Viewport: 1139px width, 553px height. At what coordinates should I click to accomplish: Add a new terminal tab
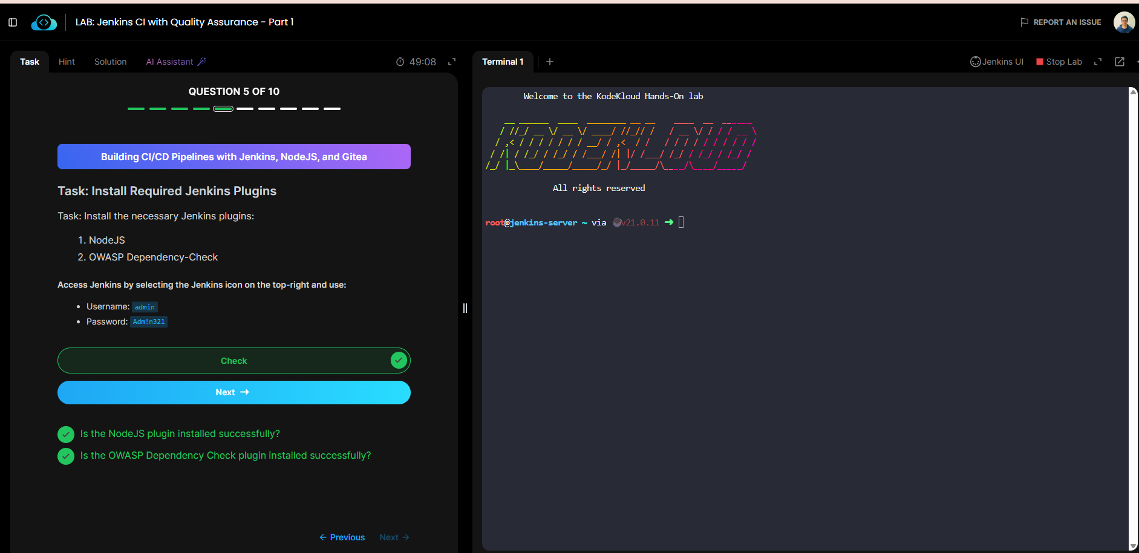point(550,62)
